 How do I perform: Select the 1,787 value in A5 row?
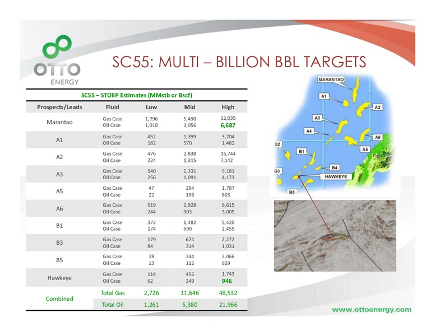pos(228,188)
